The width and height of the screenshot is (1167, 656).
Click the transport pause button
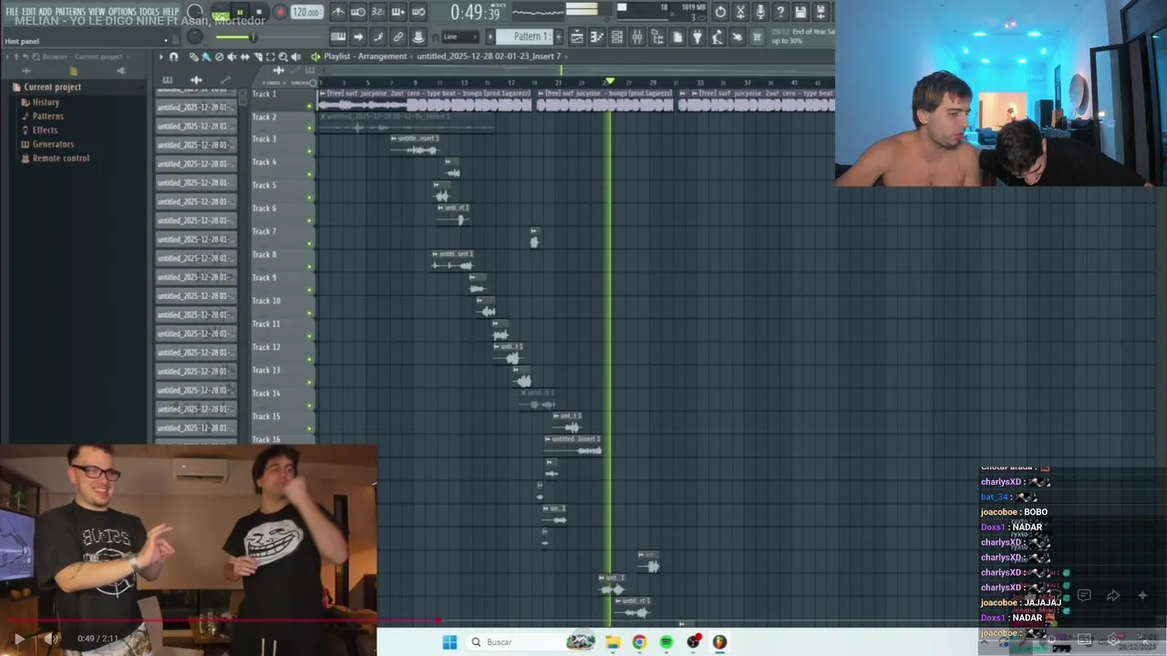[240, 13]
